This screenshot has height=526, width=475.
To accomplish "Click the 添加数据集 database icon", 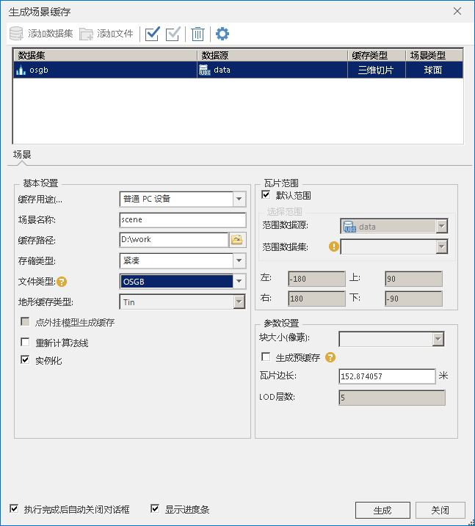I will pos(16,34).
